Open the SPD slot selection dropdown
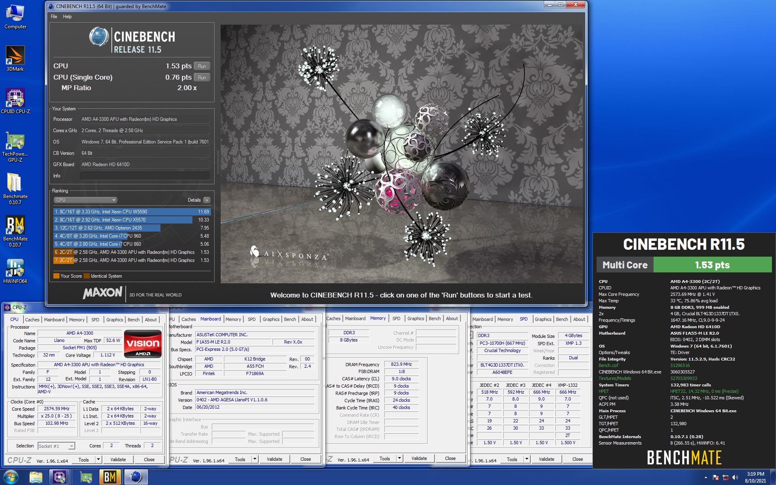 pos(471,335)
